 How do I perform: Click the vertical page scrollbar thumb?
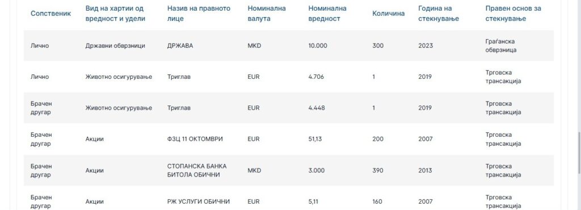tap(579, 152)
